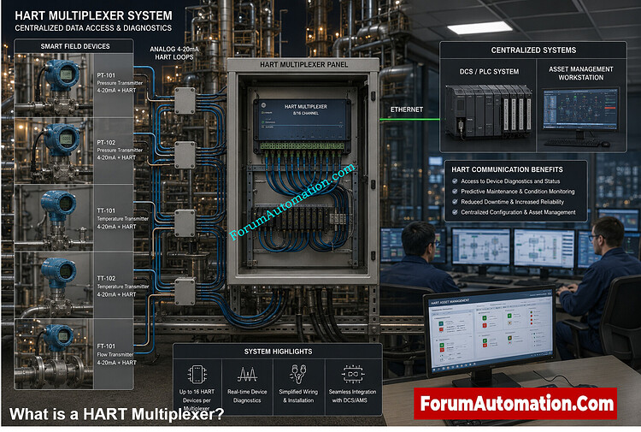Click 'Seamless Integration with DCS/AMS' caption

(x=352, y=396)
